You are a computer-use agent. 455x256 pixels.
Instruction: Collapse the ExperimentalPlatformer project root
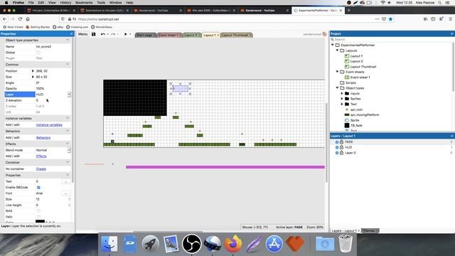tap(333, 45)
